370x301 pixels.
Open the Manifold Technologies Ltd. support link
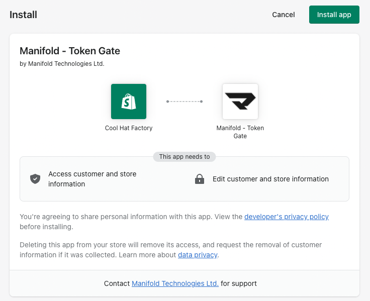point(175,283)
